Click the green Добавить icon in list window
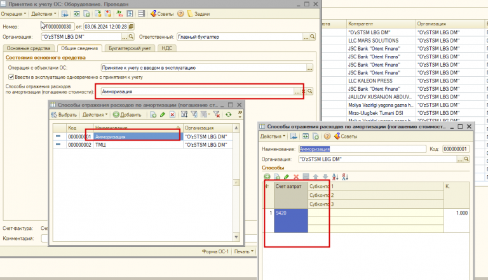This screenshot has height=280, width=488. pyautogui.click(x=116, y=114)
